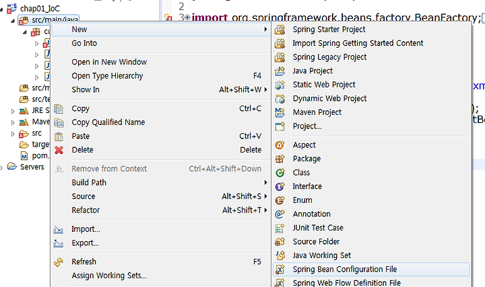Viewport: 485px width, 287px height.
Task: Select New in the context menu
Action: click(x=161, y=30)
